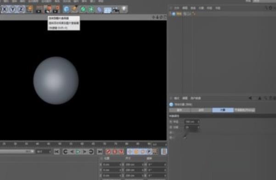Add a floor environment object
This screenshot has height=180, width=276.
(x=107, y=10)
